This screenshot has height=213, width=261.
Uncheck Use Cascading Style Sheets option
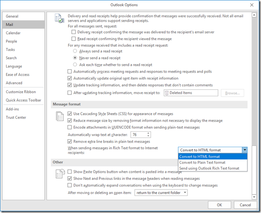click(70, 114)
